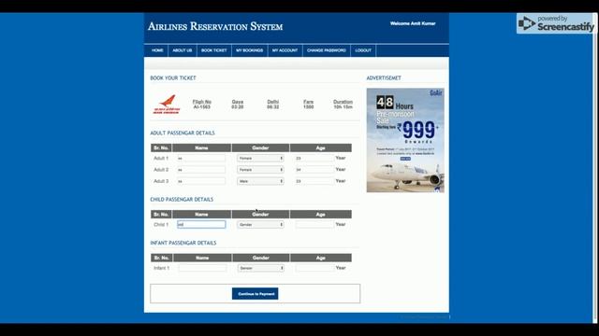Go to BOOK TICKET page
Screen dimensions: 599x336
tap(214, 50)
